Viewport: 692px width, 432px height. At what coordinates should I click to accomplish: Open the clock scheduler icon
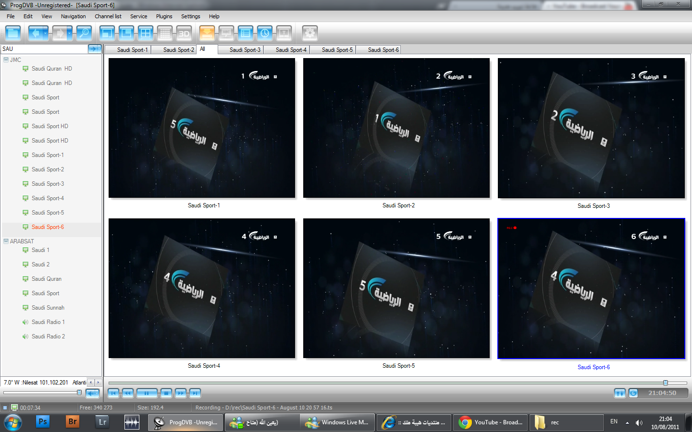pyautogui.click(x=265, y=33)
